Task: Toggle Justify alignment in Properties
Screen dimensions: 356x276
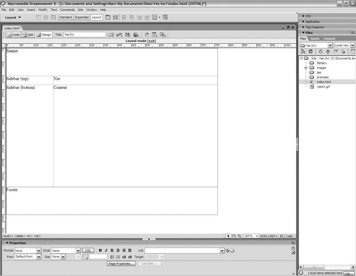Action: [x=130, y=251]
